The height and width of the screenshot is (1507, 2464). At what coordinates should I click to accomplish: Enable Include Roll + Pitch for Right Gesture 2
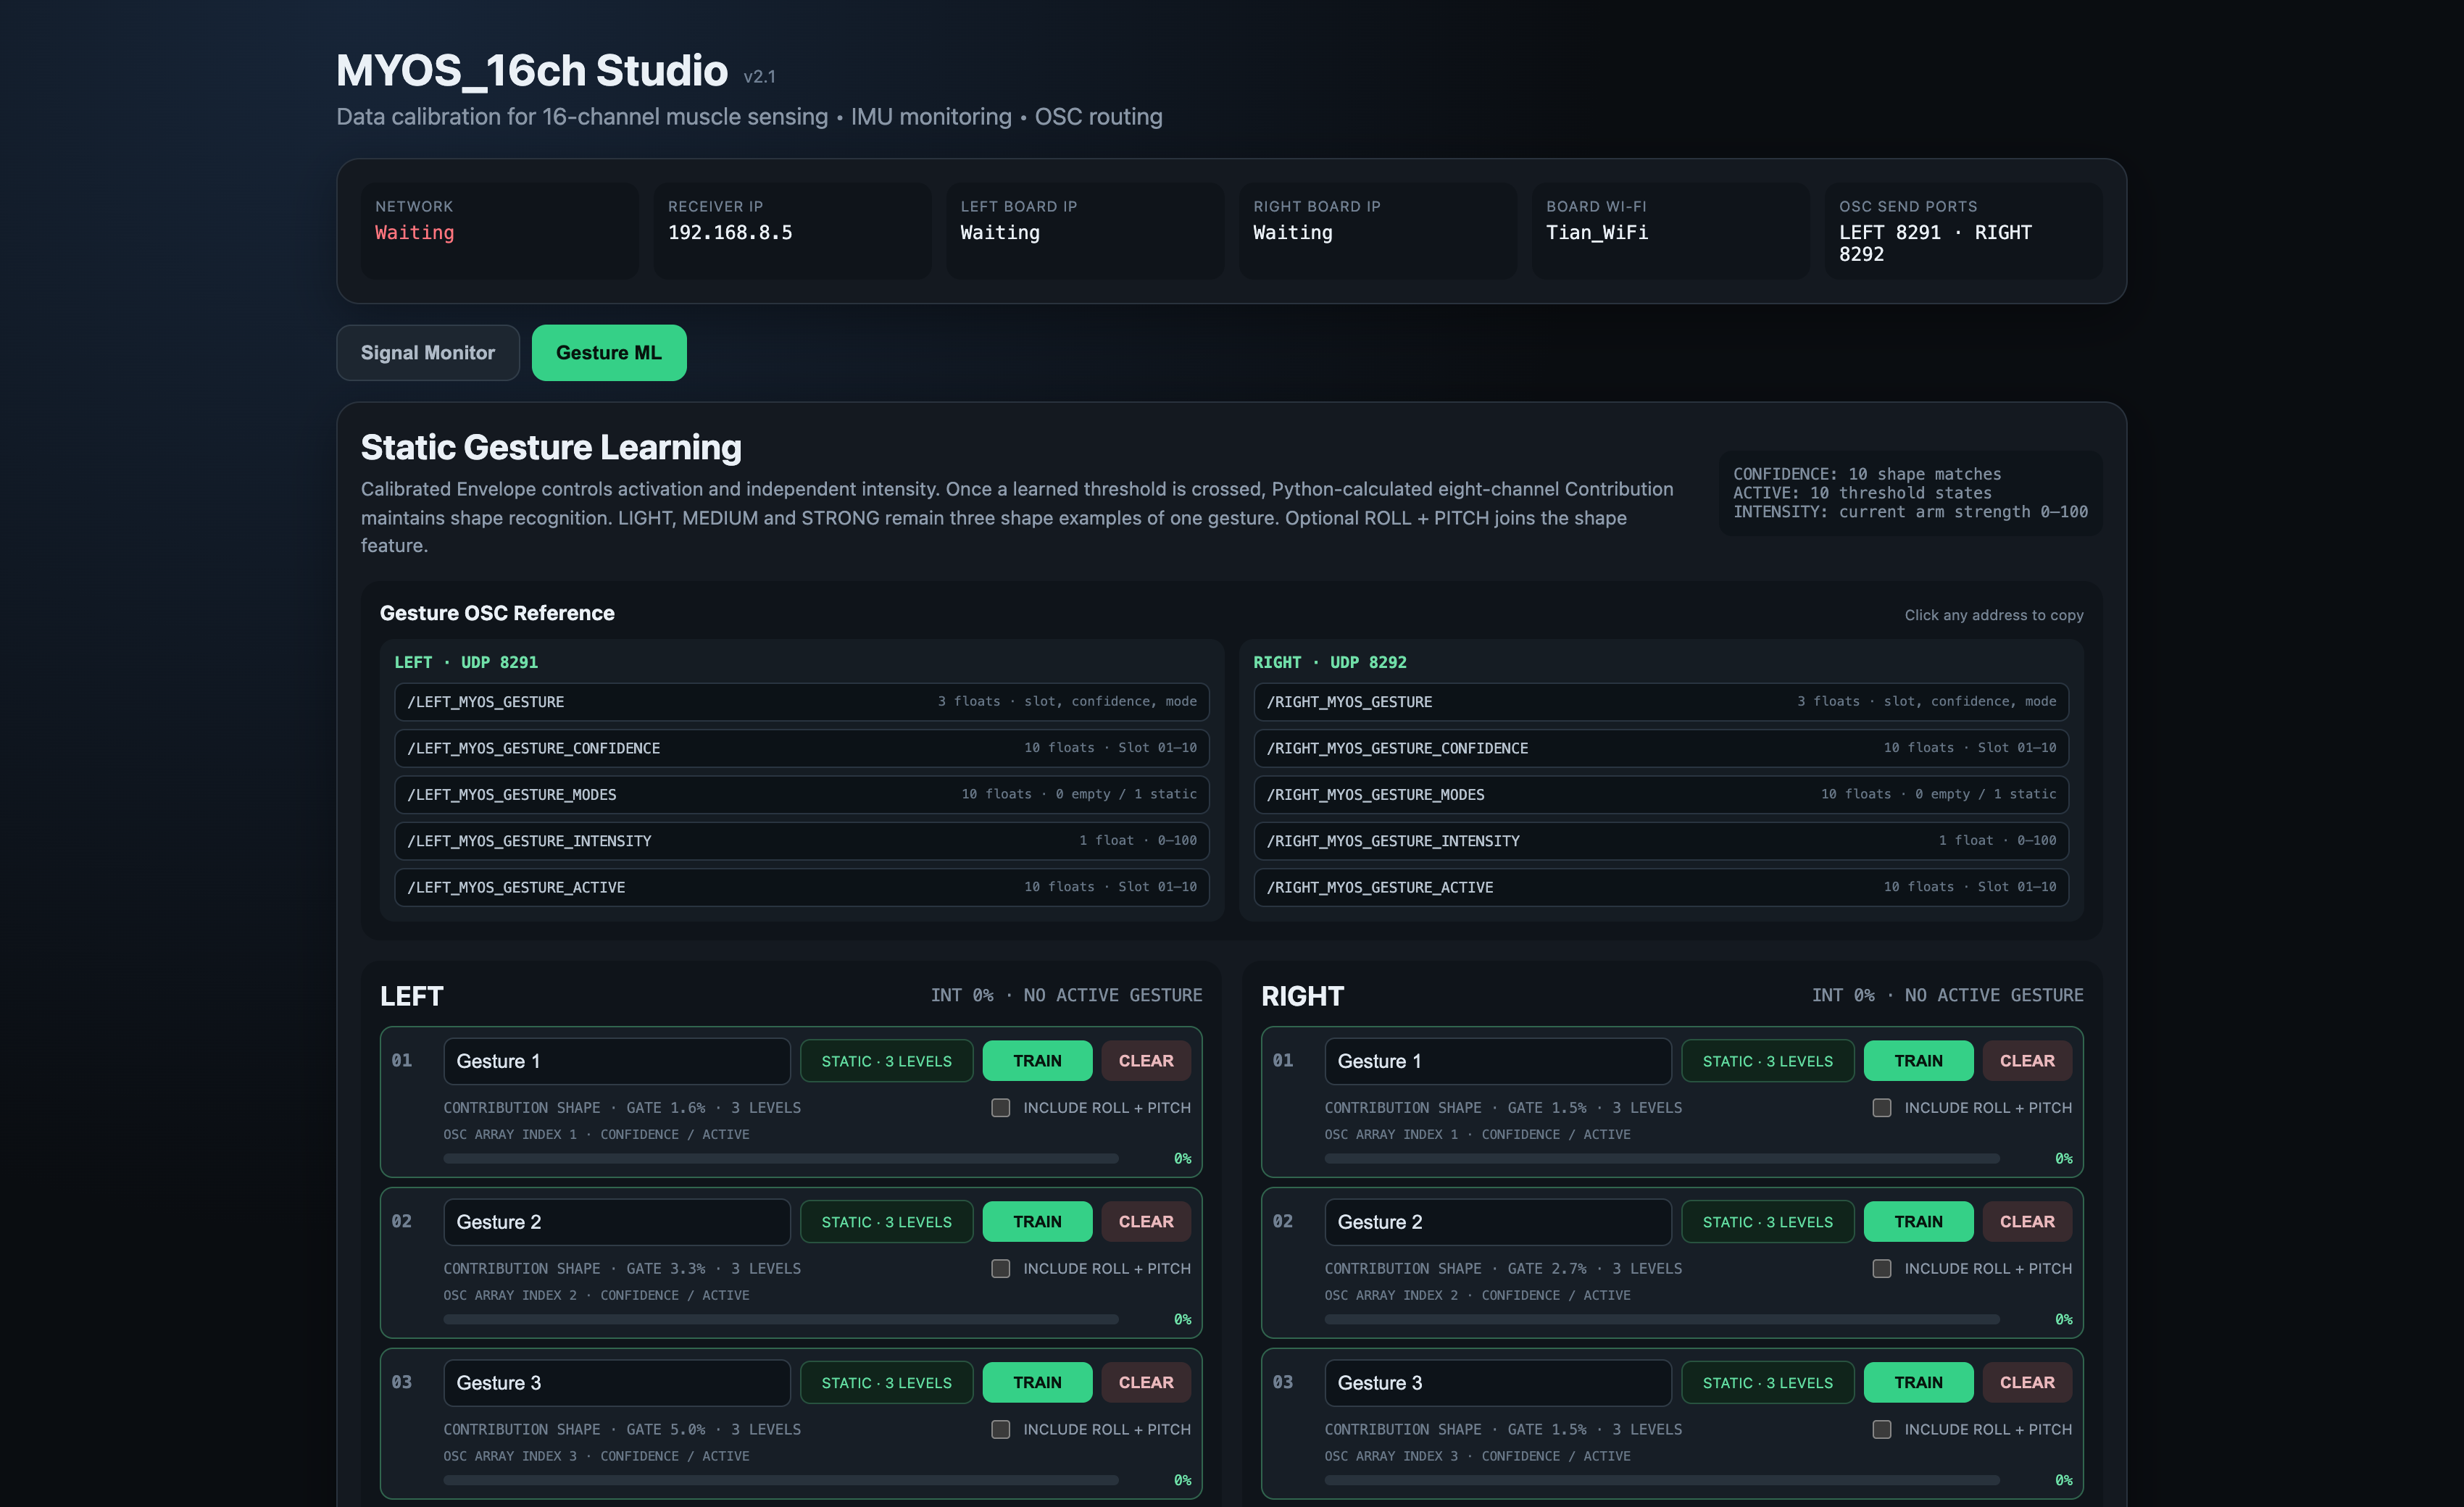pyautogui.click(x=1881, y=1268)
